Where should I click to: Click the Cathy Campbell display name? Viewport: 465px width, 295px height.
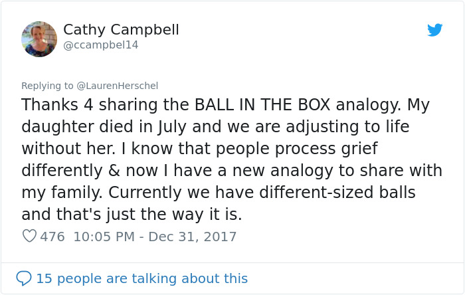[121, 30]
